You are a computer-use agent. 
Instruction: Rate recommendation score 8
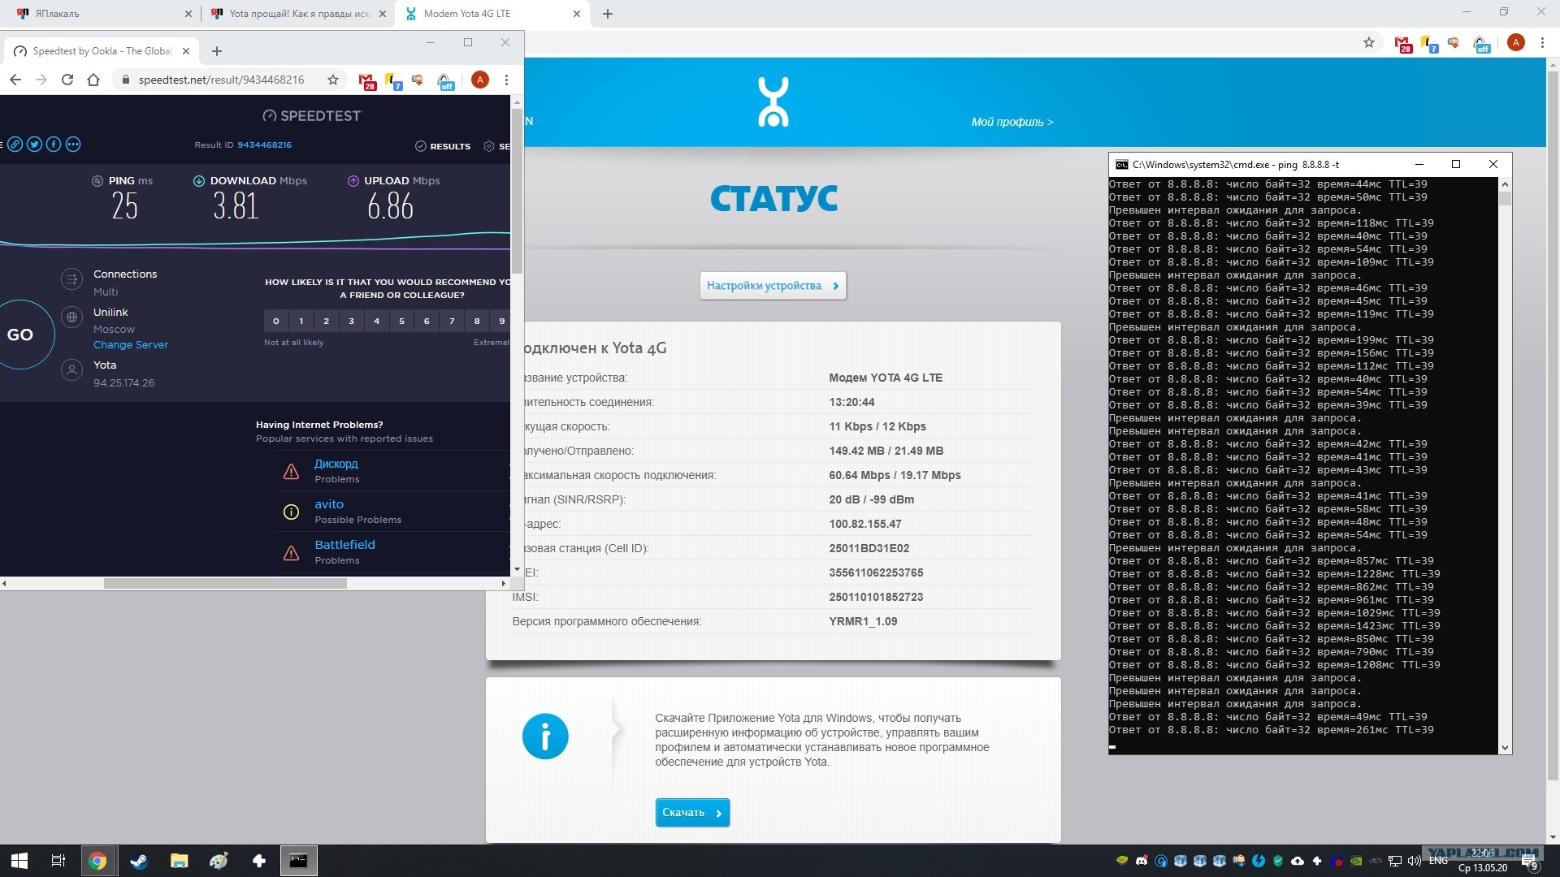(477, 321)
